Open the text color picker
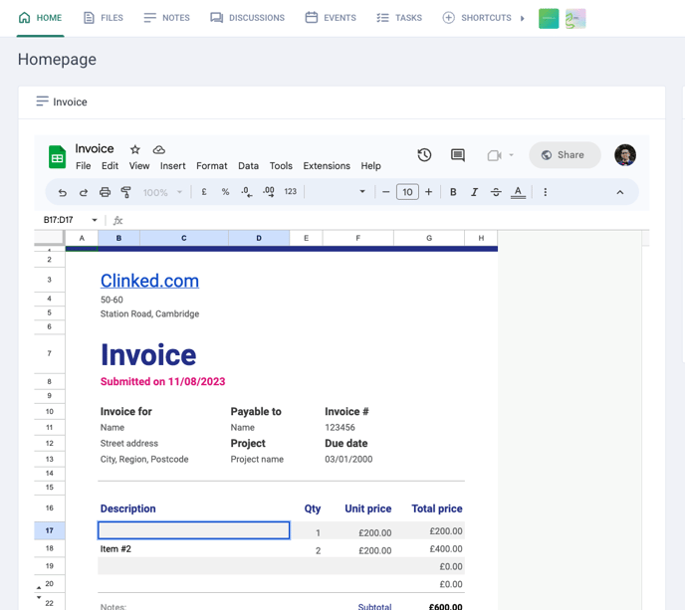Image resolution: width=685 pixels, height=610 pixels. click(518, 192)
